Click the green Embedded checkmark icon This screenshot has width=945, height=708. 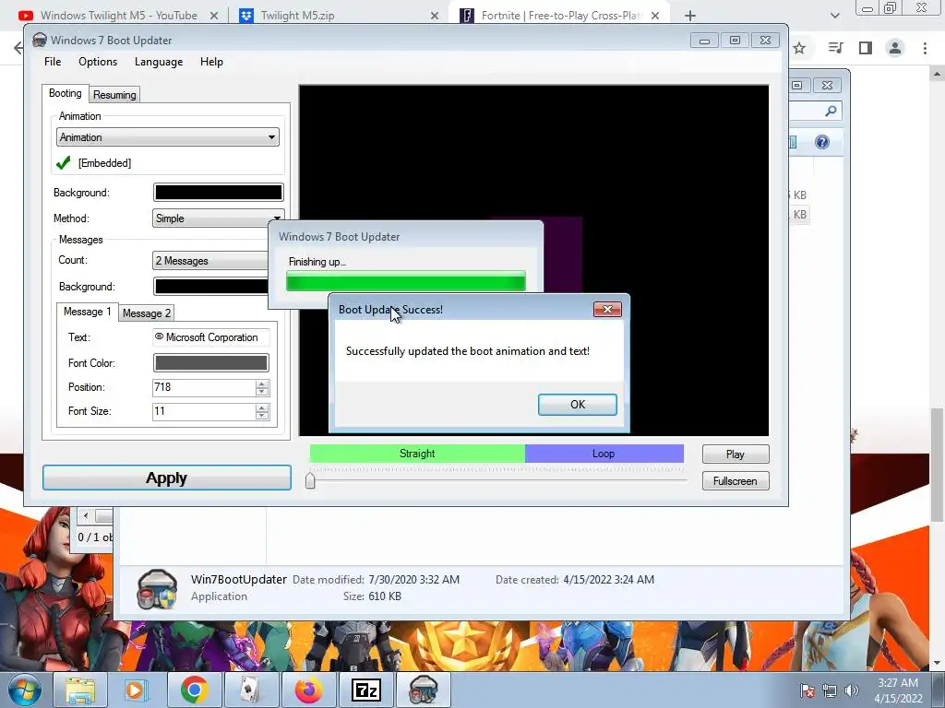[64, 162]
